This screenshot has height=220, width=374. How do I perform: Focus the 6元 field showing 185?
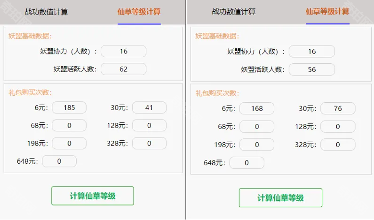coord(69,107)
